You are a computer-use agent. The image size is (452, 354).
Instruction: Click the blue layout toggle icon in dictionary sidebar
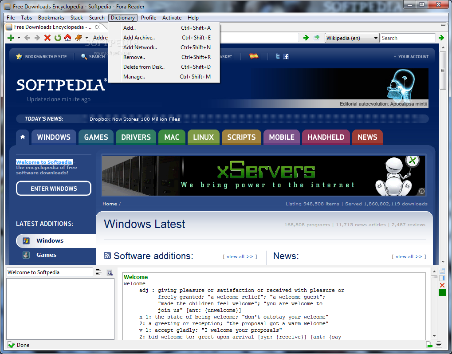(x=443, y=278)
